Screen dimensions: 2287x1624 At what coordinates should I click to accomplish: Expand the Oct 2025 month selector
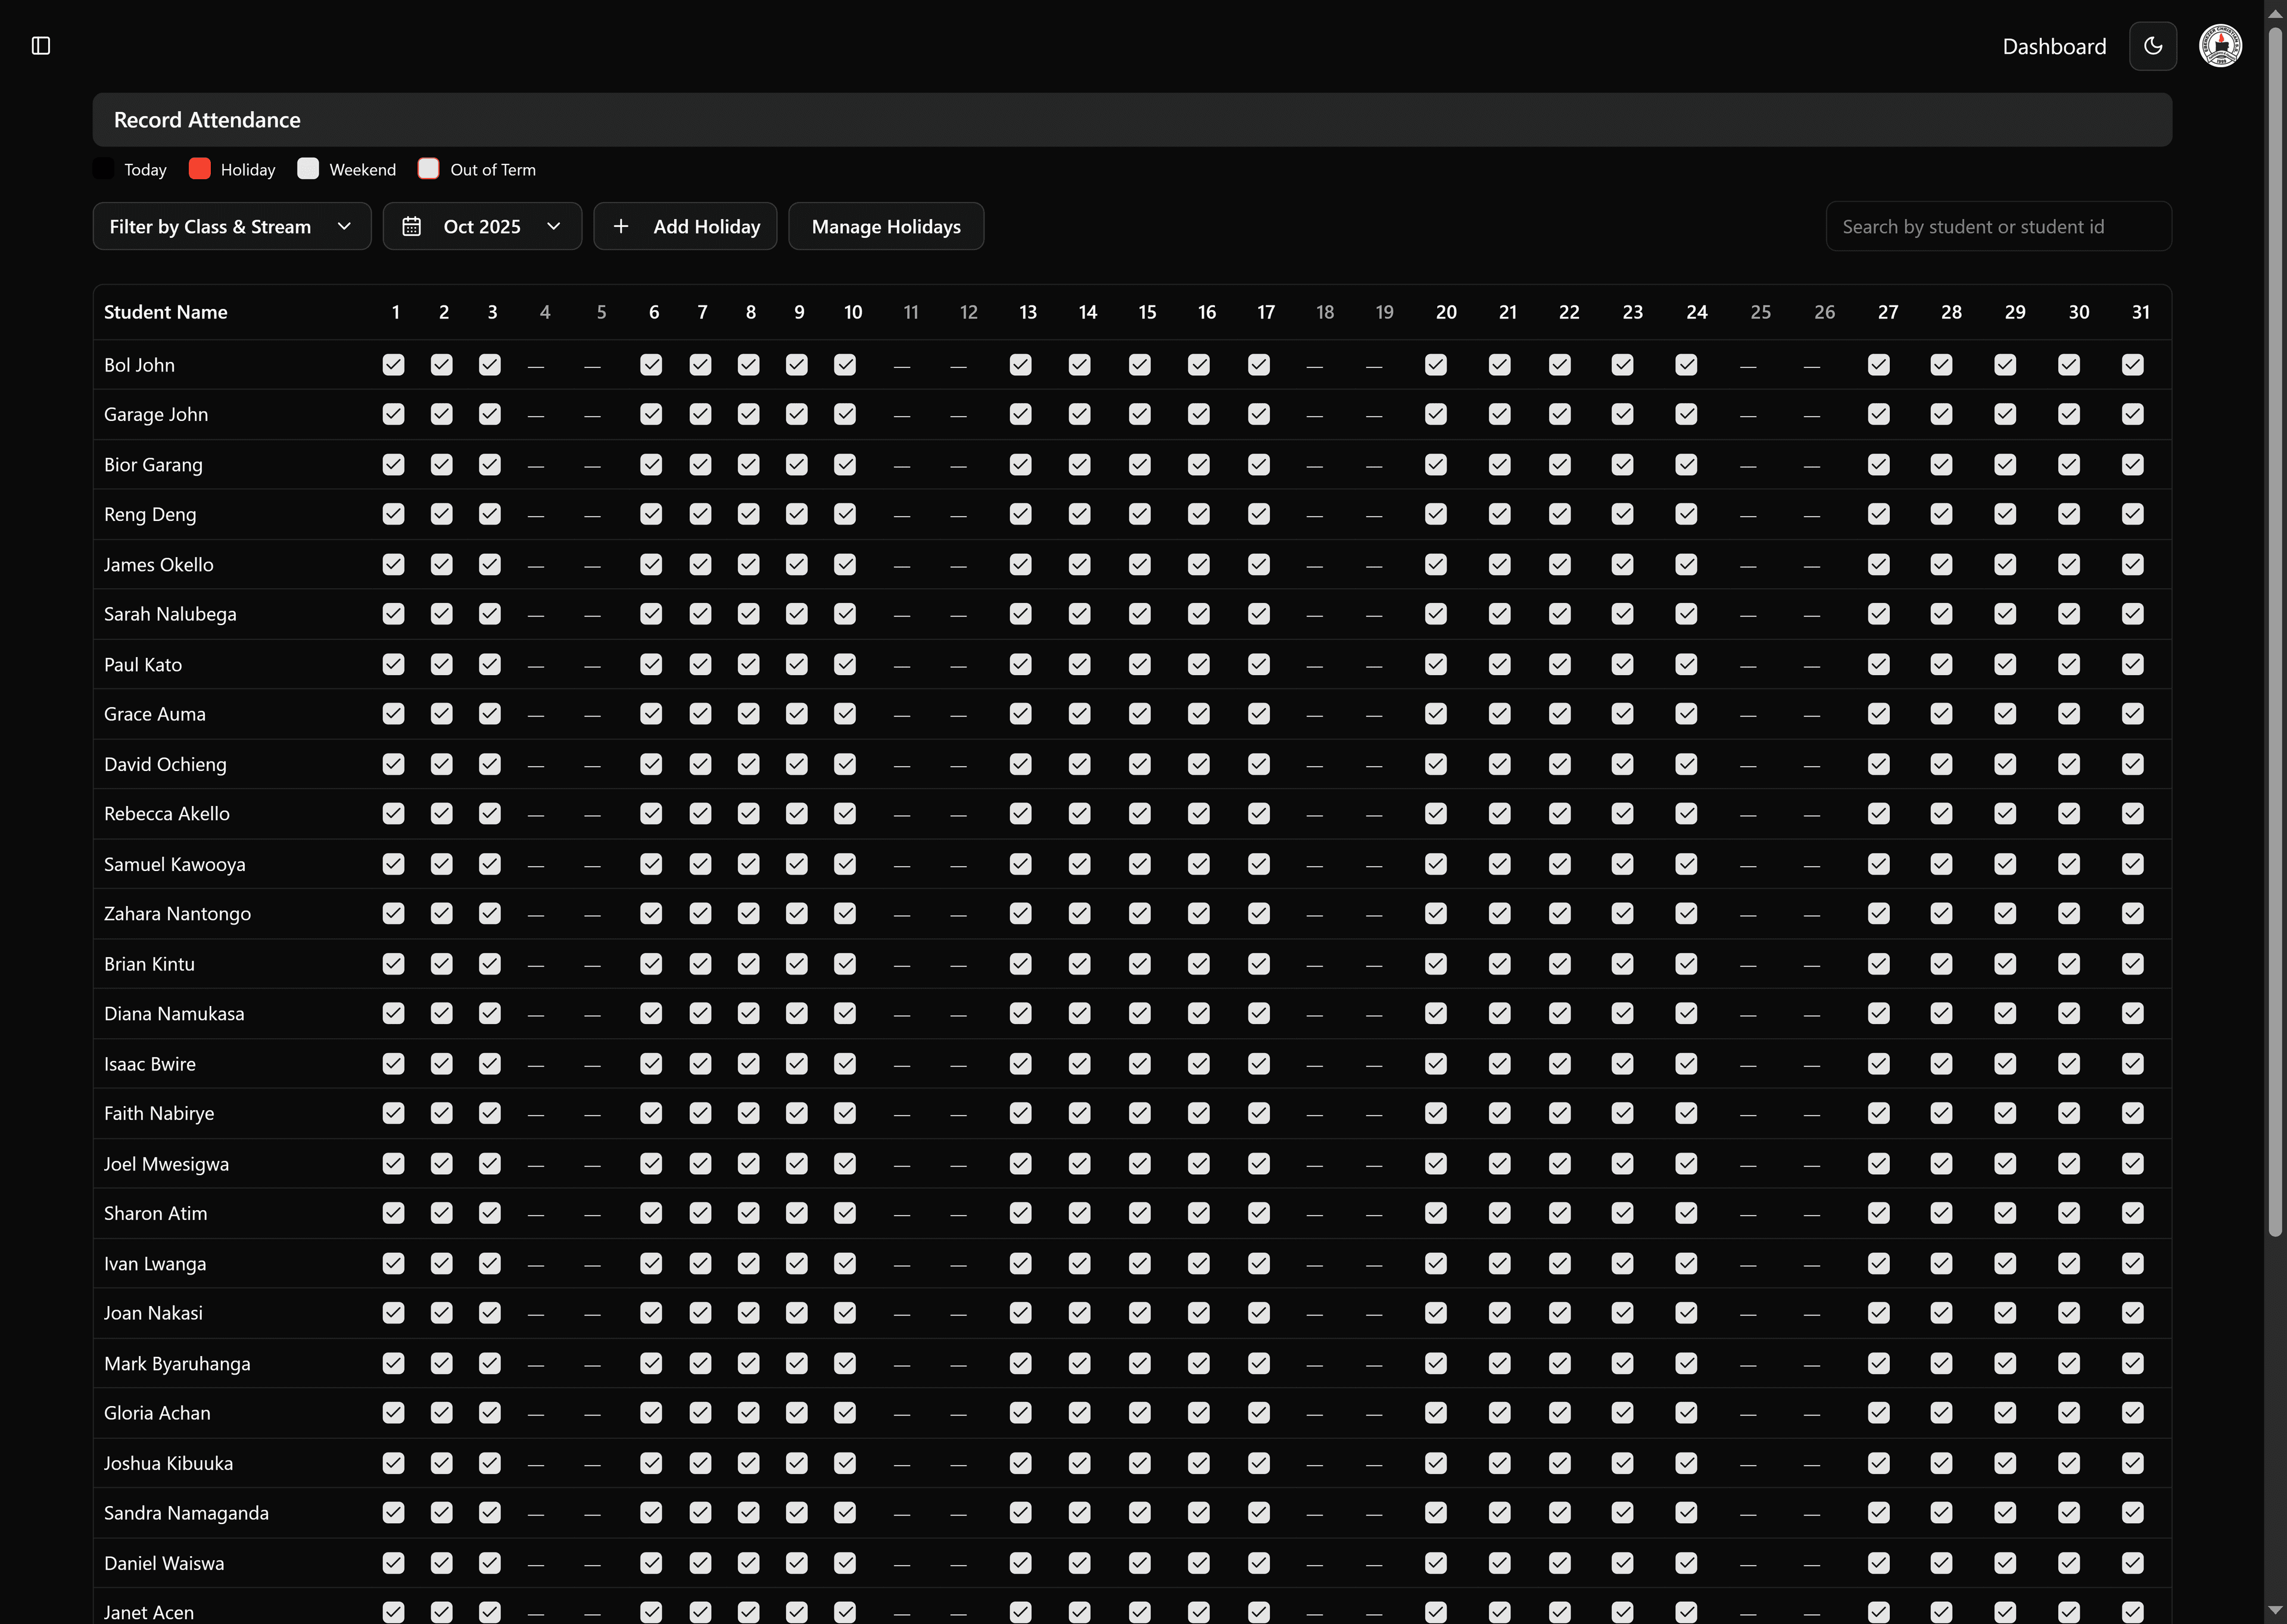point(482,227)
